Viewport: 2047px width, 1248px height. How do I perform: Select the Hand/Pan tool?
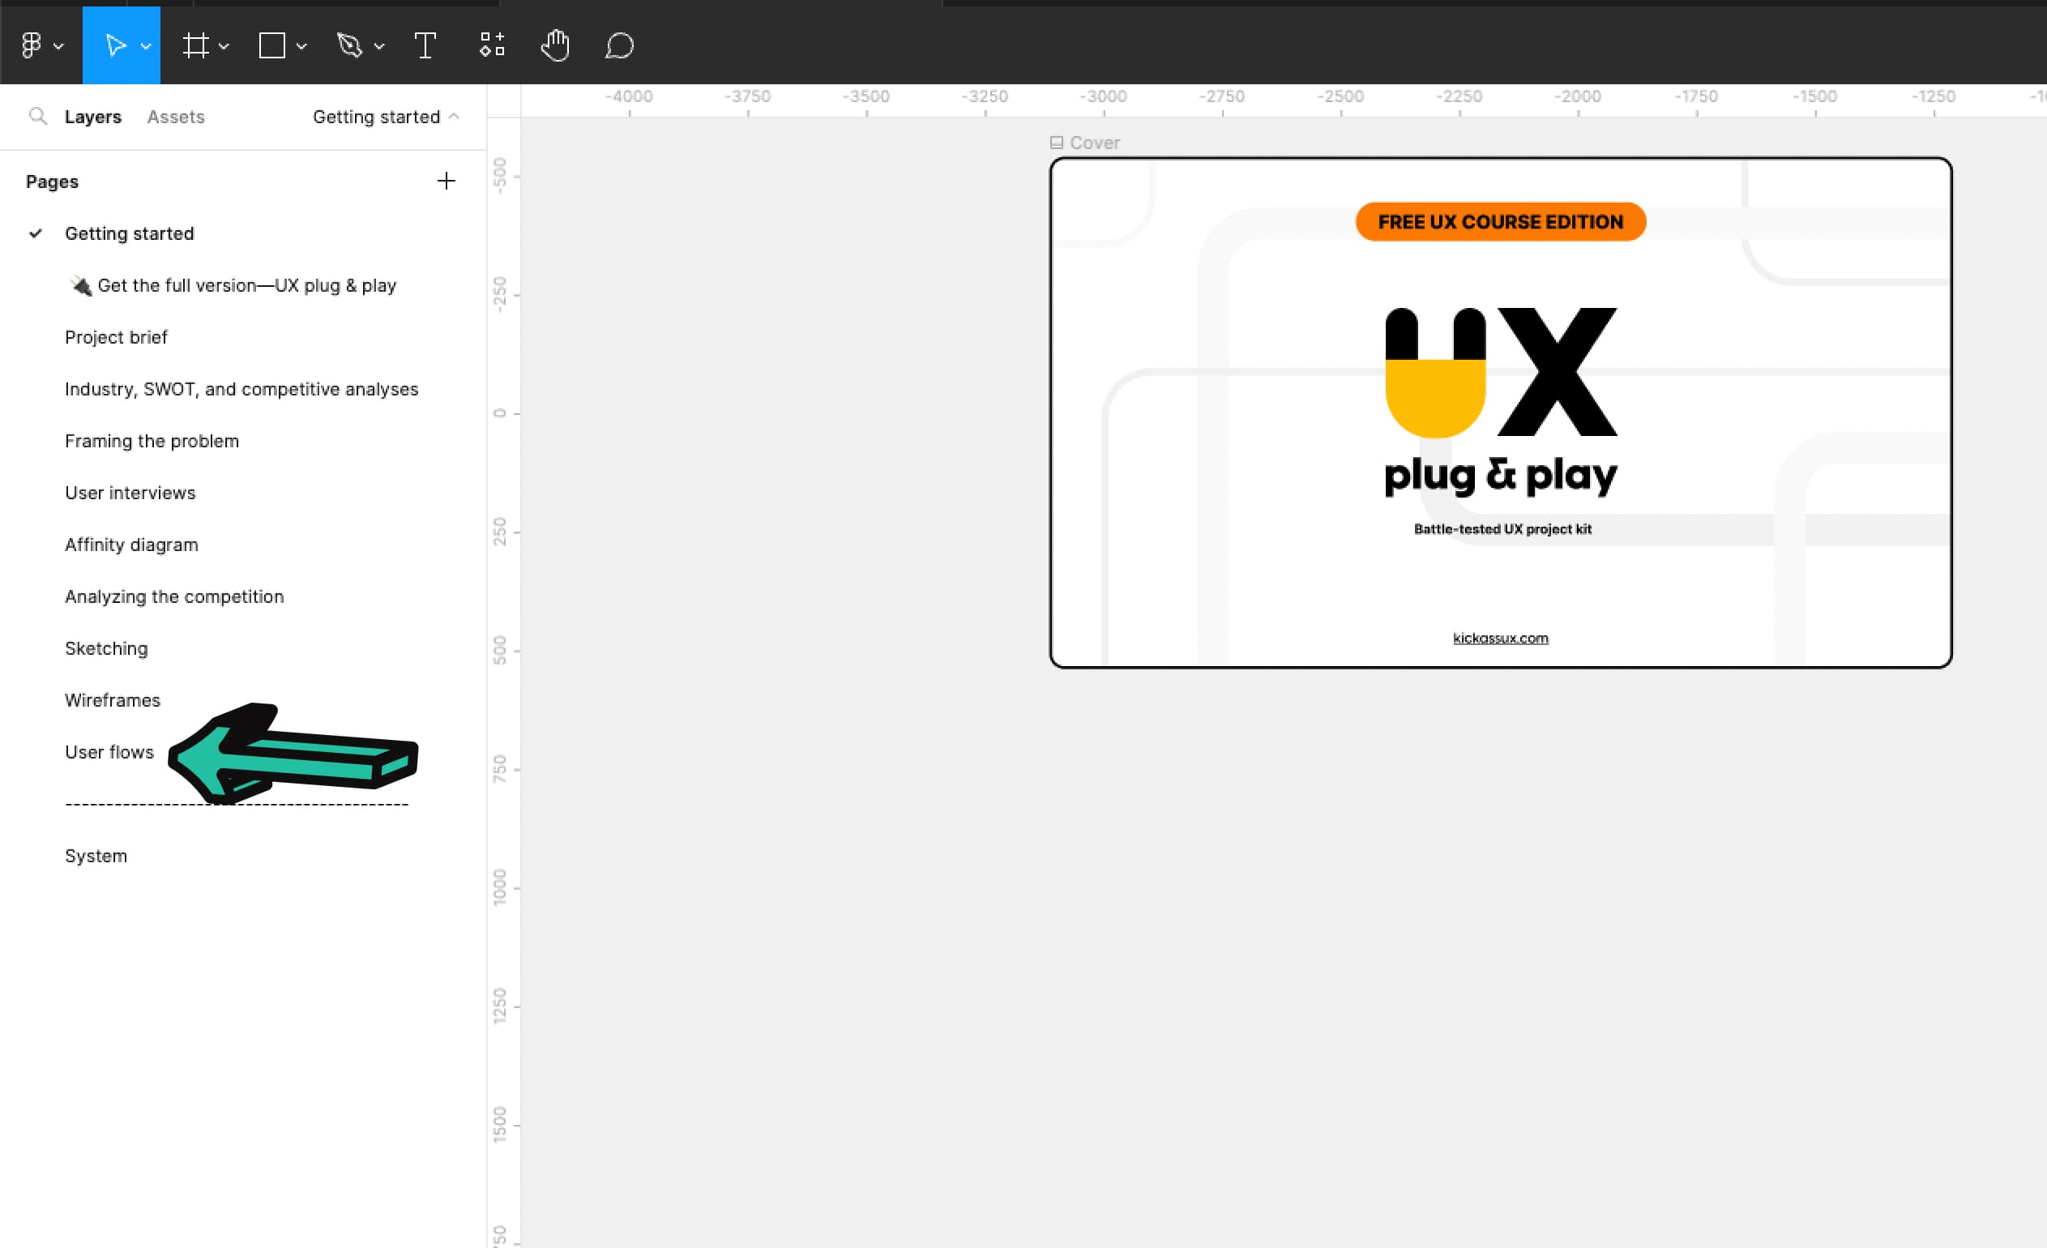(x=556, y=45)
